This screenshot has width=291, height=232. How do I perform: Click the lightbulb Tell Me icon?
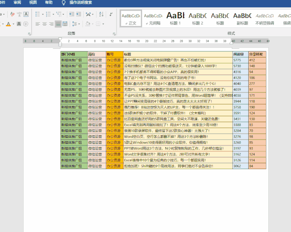(x=63, y=3)
